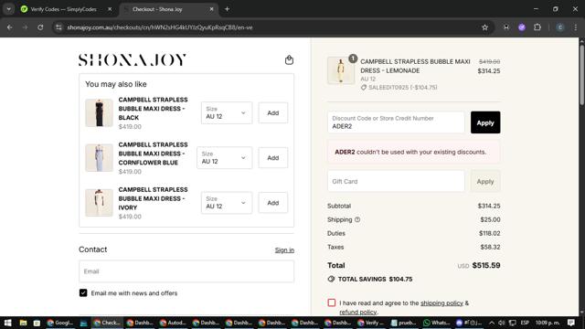
Task: Click the purple checkmark extension icon
Action: pyautogui.click(x=522, y=27)
